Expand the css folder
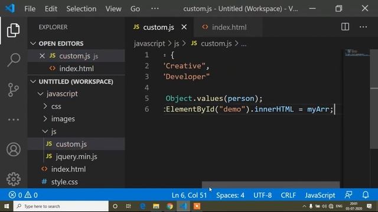The image size is (378, 212). coord(45,106)
